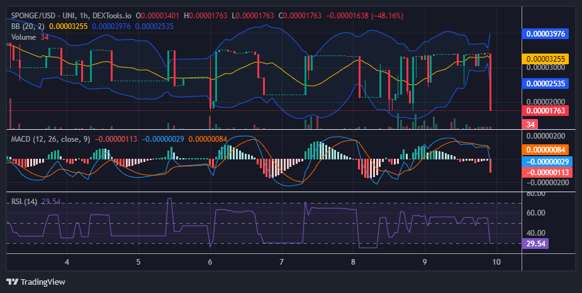Click the 0.00003976 upper band price tag

tap(546, 34)
